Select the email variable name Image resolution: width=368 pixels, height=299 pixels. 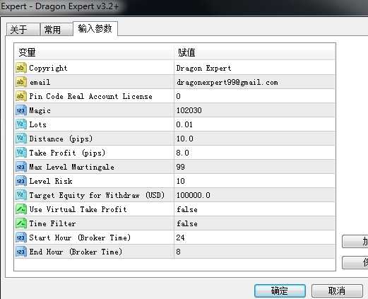pos(40,82)
